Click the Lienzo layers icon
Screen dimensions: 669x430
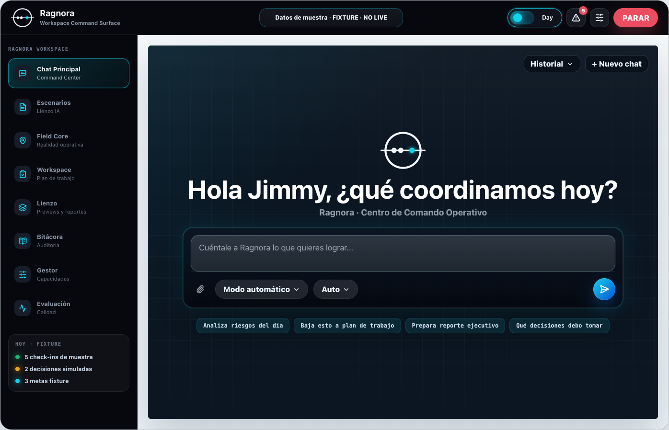click(23, 207)
